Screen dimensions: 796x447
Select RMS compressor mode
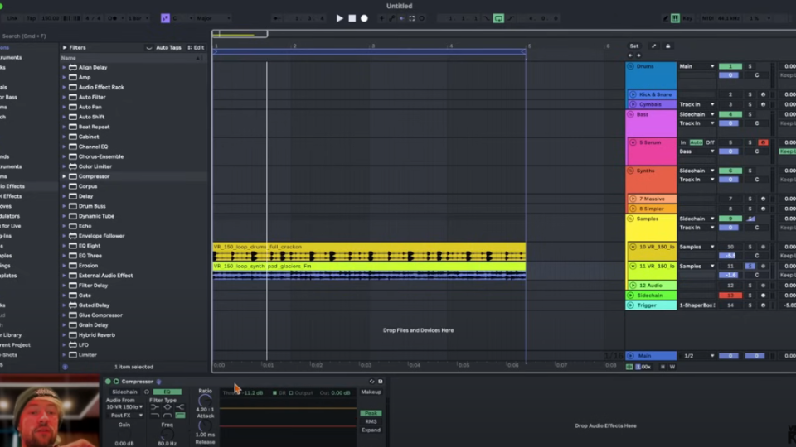click(371, 421)
